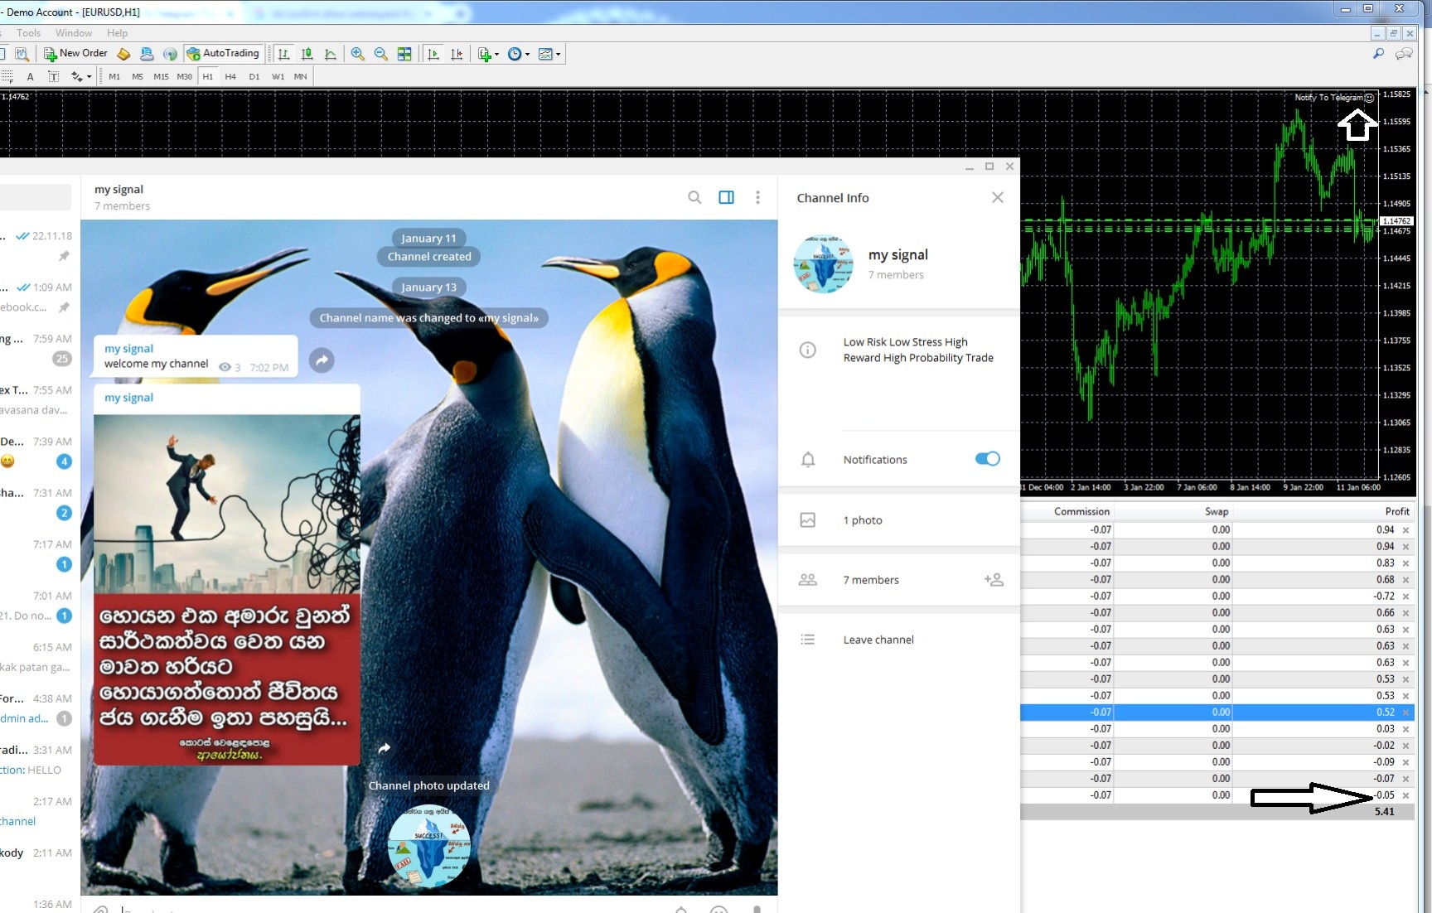
Task: Open the MetaEditor book icon
Action: tap(123, 54)
